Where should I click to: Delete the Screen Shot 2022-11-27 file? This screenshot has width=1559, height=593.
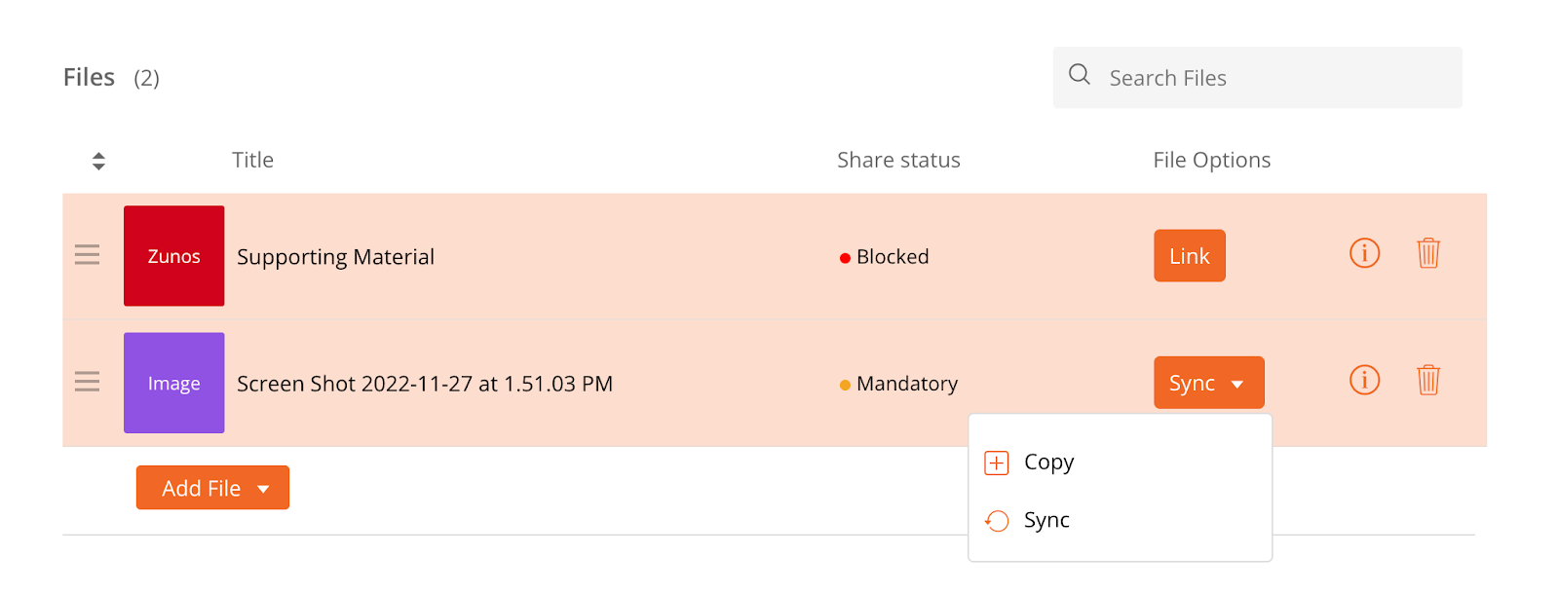[x=1428, y=380]
